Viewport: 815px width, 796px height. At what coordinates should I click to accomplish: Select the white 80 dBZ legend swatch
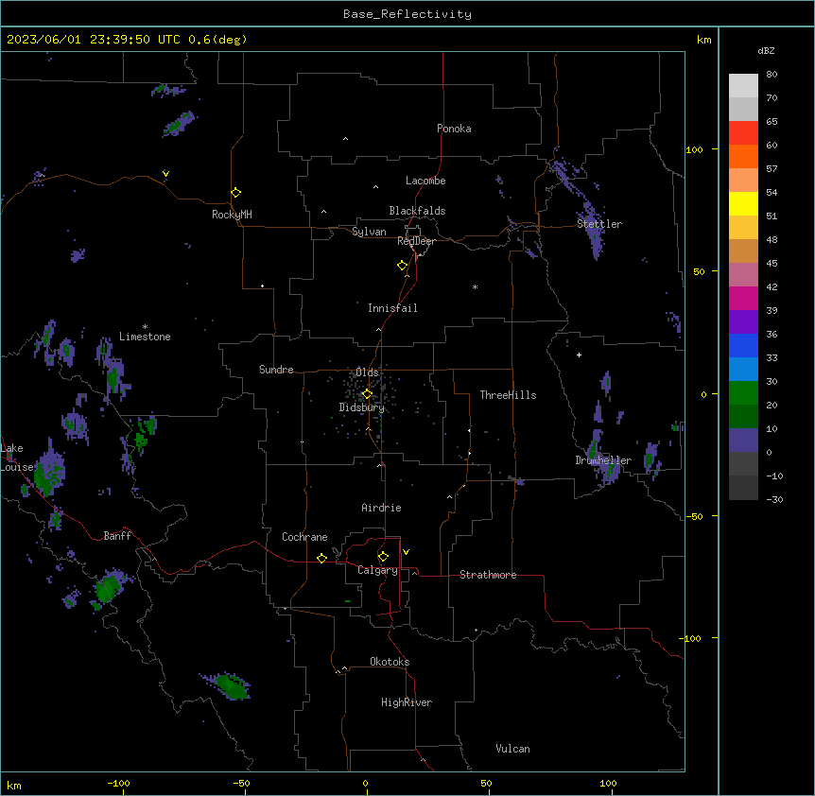click(x=743, y=86)
